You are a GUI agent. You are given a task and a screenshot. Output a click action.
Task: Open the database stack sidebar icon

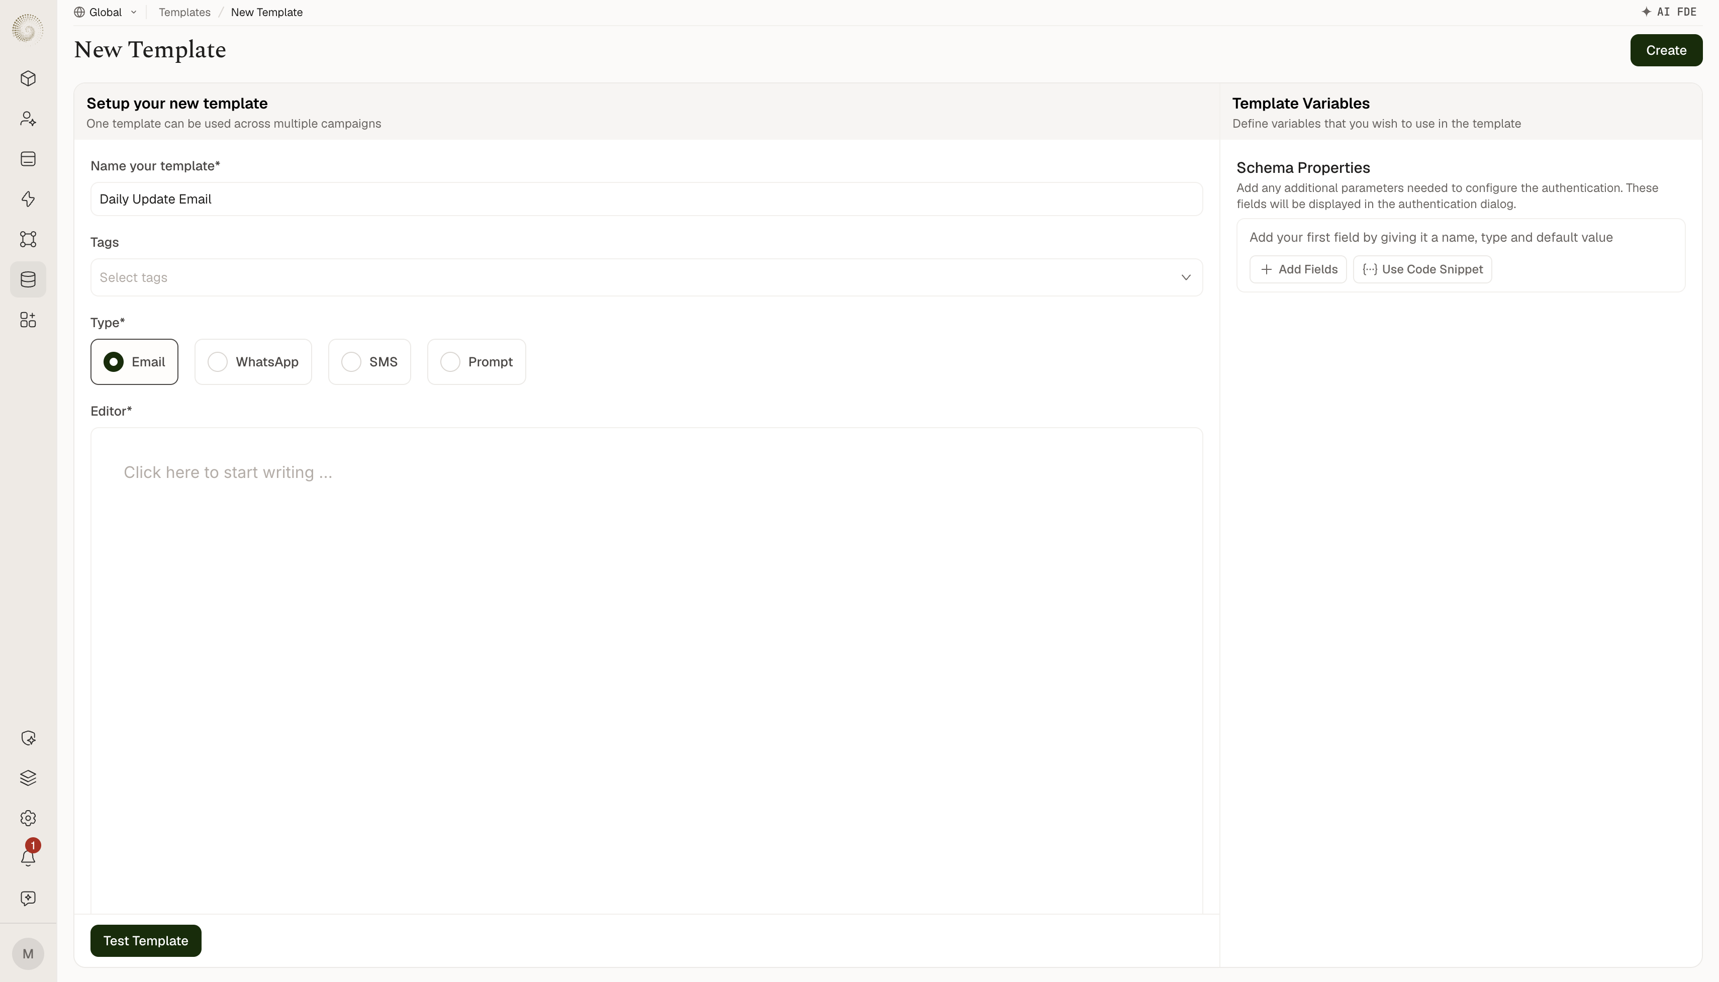coord(28,279)
